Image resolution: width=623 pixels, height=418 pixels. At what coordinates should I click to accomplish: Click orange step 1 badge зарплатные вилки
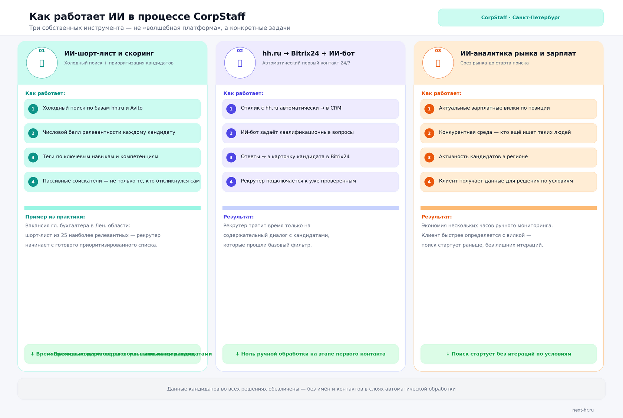[x=429, y=109]
